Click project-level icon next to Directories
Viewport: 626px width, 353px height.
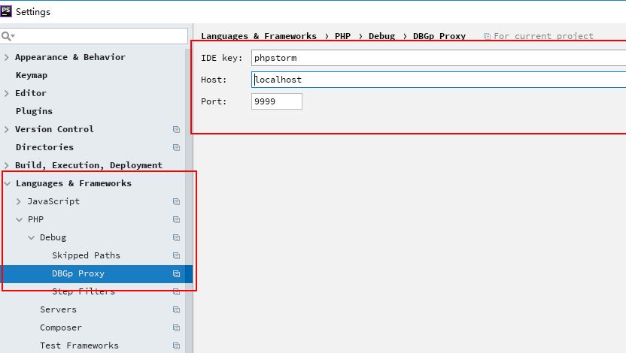[x=176, y=147]
